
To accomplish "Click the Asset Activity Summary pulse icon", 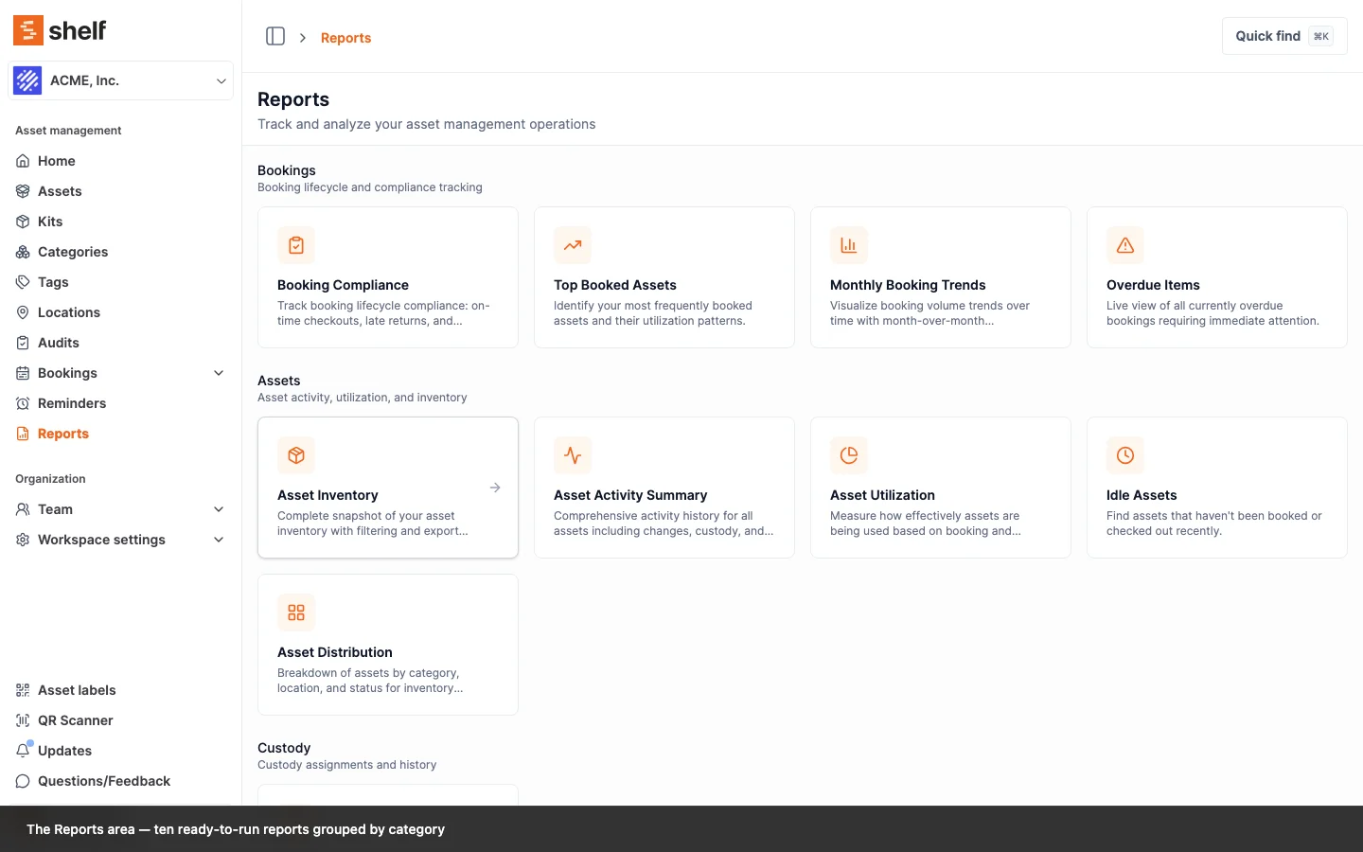I will pyautogui.click(x=573, y=455).
